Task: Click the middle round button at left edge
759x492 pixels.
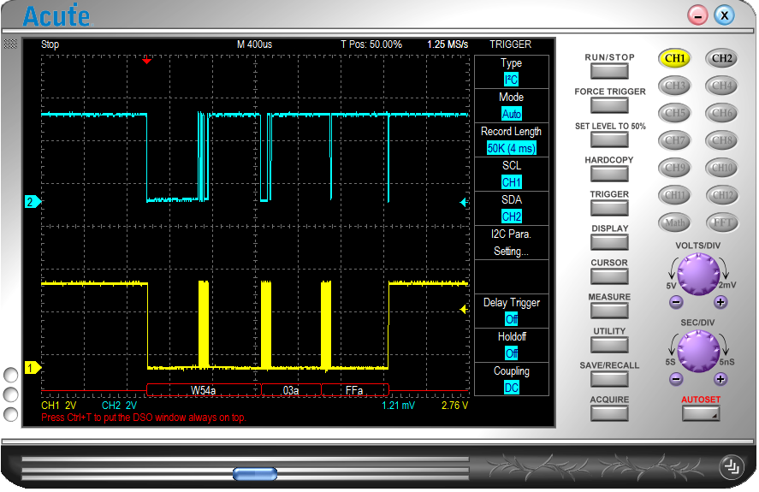Action: pos(10,394)
